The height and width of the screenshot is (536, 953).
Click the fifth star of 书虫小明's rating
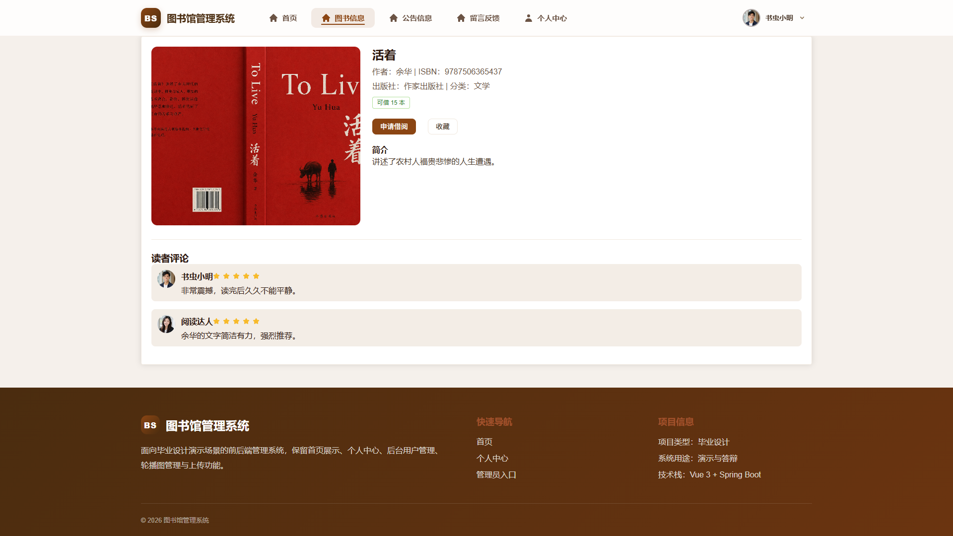click(x=256, y=276)
